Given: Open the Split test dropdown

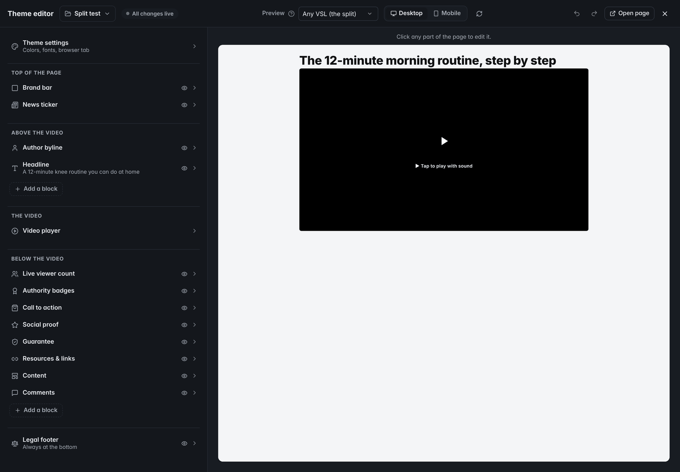Looking at the screenshot, I should [87, 14].
